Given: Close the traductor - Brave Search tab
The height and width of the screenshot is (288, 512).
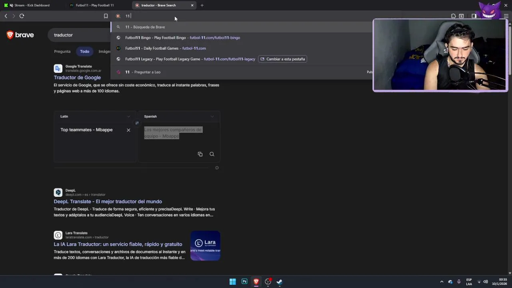Looking at the screenshot, I should [192, 5].
